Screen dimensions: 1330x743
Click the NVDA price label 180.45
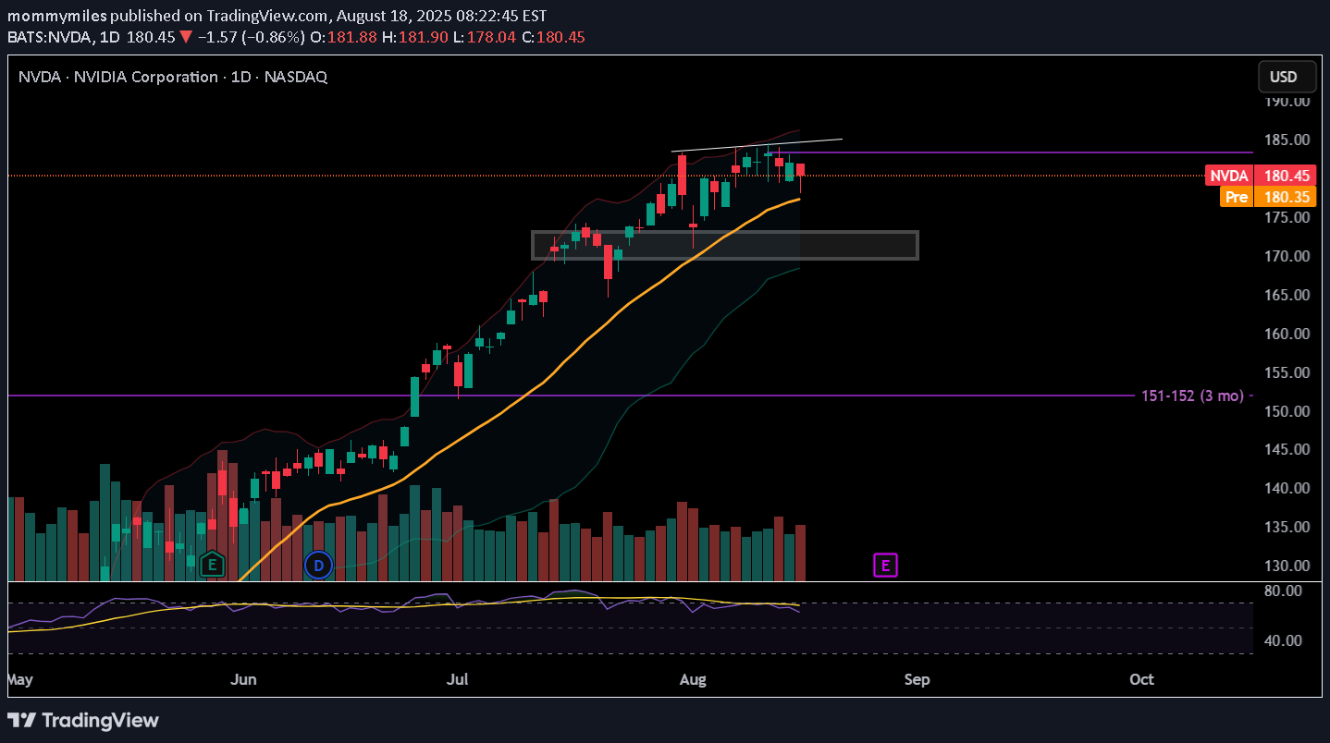[x=1259, y=176]
